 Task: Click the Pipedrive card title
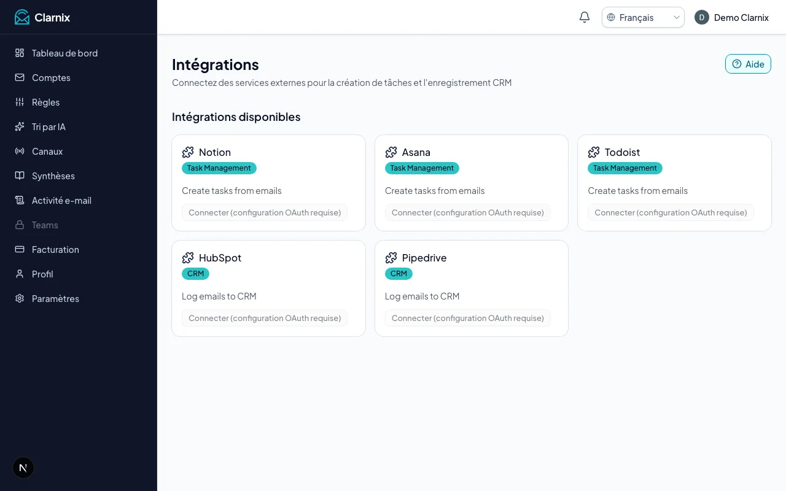click(424, 258)
